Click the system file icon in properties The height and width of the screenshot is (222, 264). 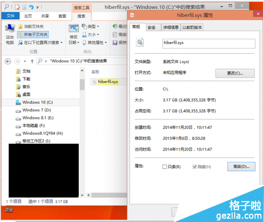click(x=139, y=42)
